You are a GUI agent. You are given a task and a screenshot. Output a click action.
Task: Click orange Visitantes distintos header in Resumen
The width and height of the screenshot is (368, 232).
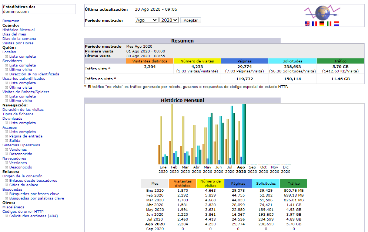(150, 61)
